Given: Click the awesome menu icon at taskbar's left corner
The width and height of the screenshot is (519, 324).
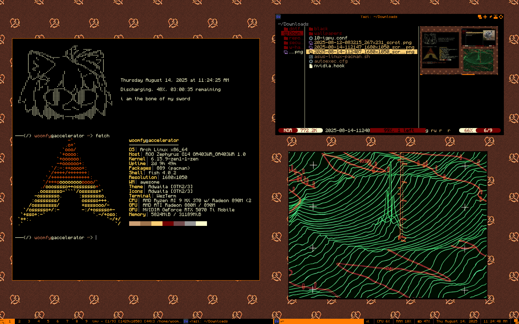Looking at the screenshot, I should coord(2,321).
